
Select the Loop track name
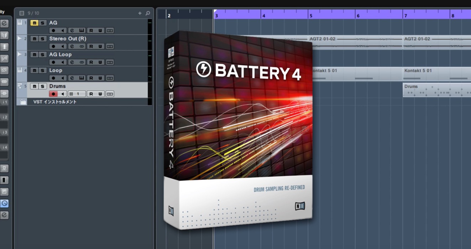click(56, 70)
